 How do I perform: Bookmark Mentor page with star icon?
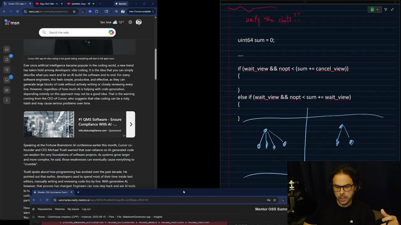274,200
